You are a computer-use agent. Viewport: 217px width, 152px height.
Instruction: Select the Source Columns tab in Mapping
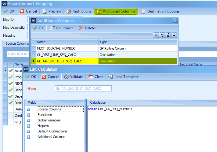tap(17, 43)
